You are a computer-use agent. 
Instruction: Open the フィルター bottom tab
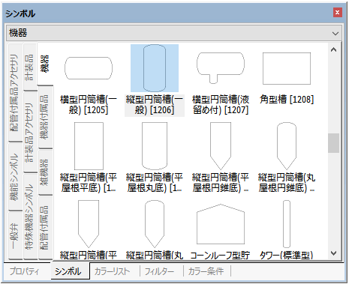pos(159,271)
